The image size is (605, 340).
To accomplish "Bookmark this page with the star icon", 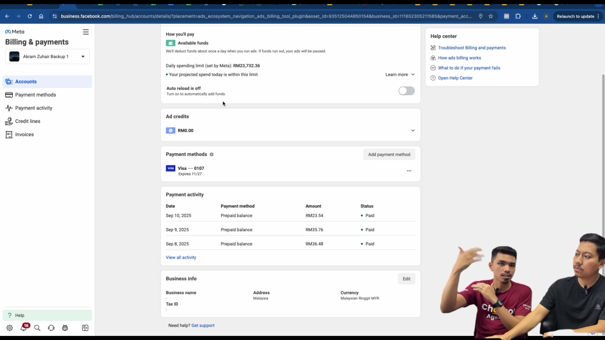I will [x=491, y=16].
